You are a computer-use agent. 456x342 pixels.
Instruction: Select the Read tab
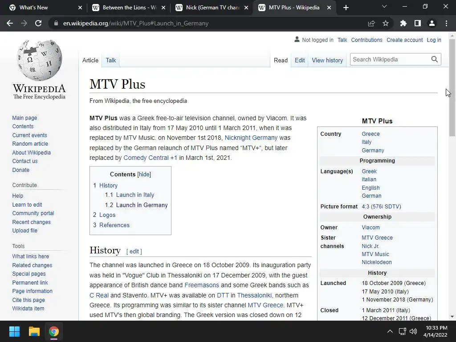pos(281,60)
